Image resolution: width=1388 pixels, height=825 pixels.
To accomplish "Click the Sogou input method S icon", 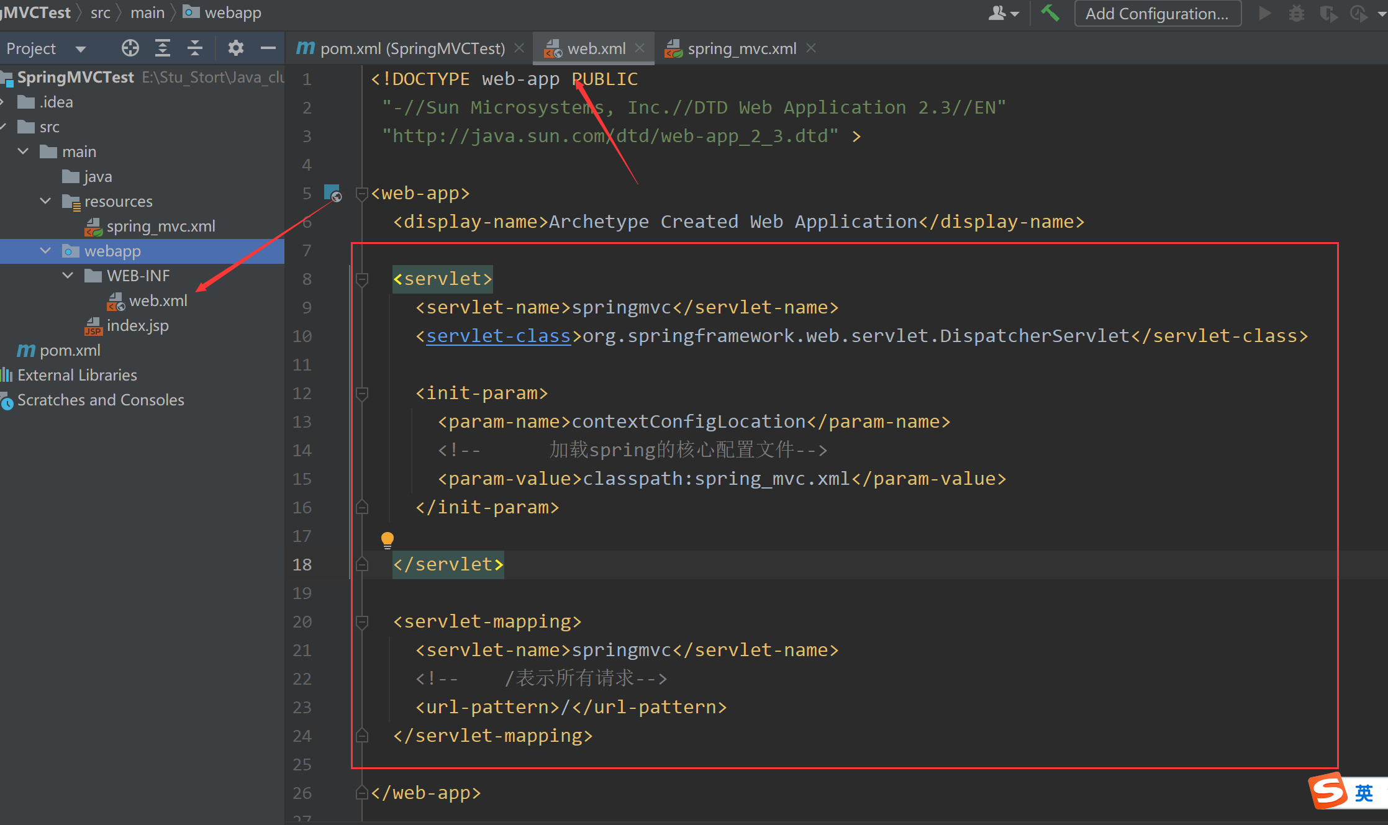I will point(1328,791).
